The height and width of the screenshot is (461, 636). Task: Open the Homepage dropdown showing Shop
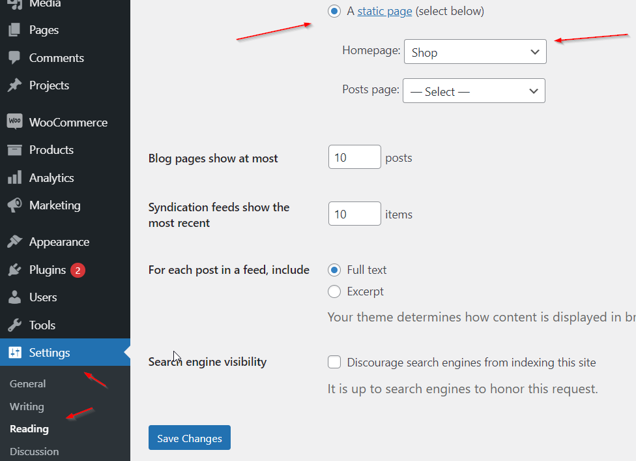click(475, 52)
